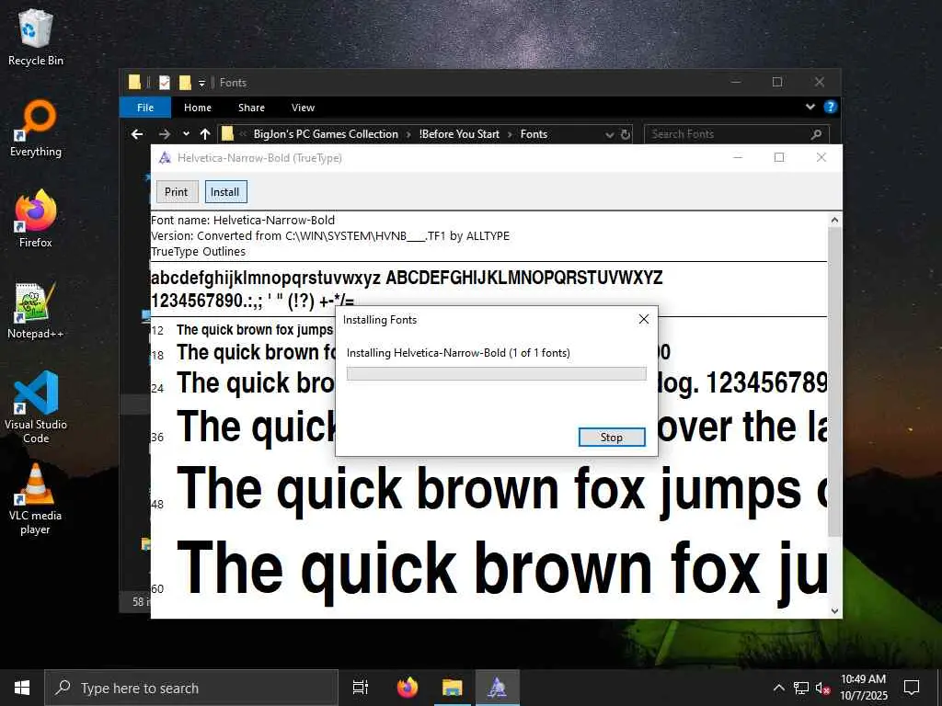Screen dimensions: 942x706
Task: Go up one folder level
Action: tap(205, 134)
